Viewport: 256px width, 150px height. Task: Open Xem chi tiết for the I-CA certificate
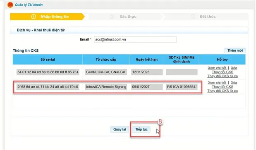point(217,68)
